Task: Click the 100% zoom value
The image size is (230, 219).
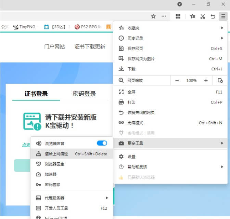Action: pyautogui.click(x=191, y=81)
